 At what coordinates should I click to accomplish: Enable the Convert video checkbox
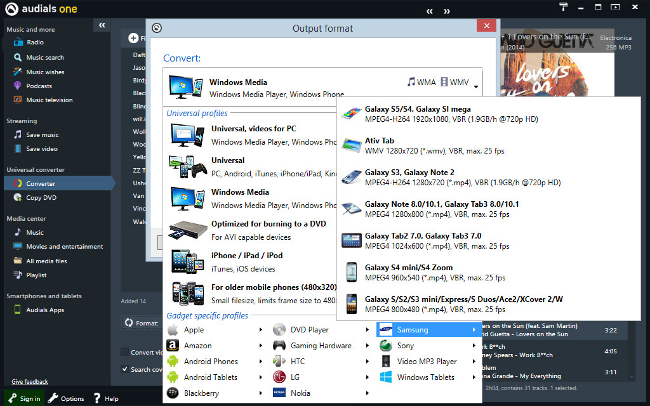pos(125,353)
